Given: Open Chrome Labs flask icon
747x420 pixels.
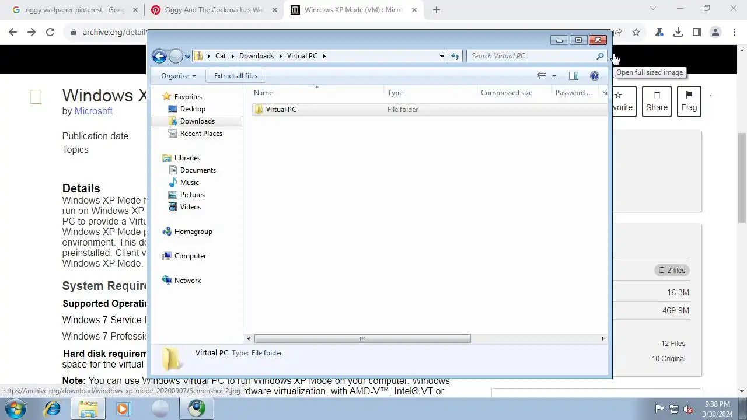Looking at the screenshot, I should [659, 33].
